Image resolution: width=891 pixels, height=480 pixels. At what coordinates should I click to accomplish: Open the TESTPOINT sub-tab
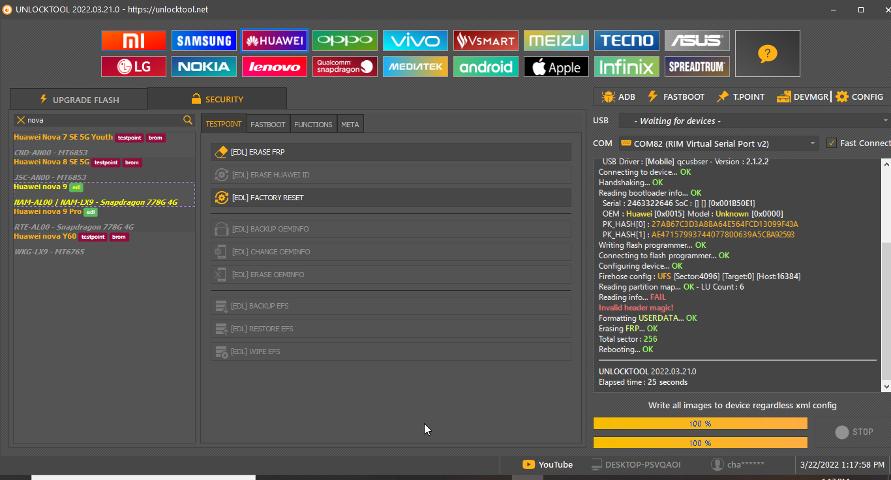(224, 124)
